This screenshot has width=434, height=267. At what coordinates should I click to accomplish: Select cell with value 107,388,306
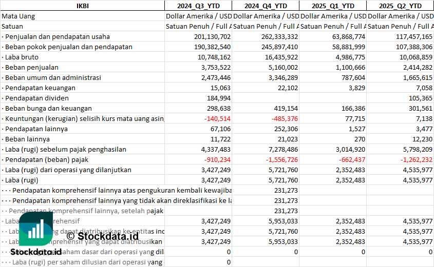point(400,47)
